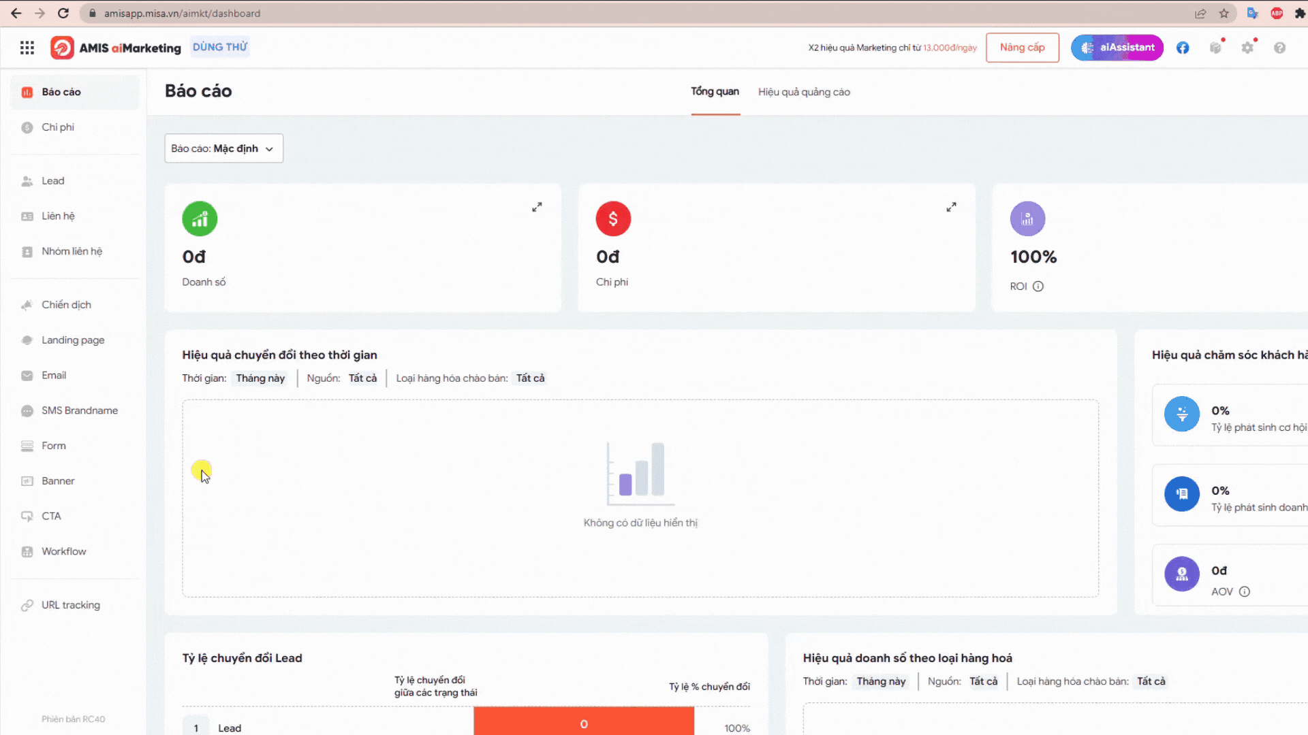
Task: Open the Banner sidebar item
Action: [x=75, y=481]
